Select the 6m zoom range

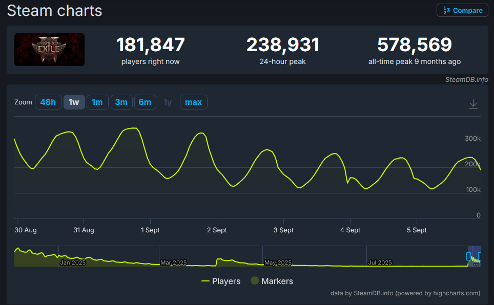point(145,102)
